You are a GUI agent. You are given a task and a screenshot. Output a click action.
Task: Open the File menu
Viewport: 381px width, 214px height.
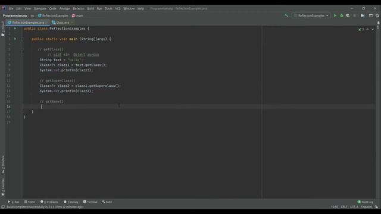(11, 8)
